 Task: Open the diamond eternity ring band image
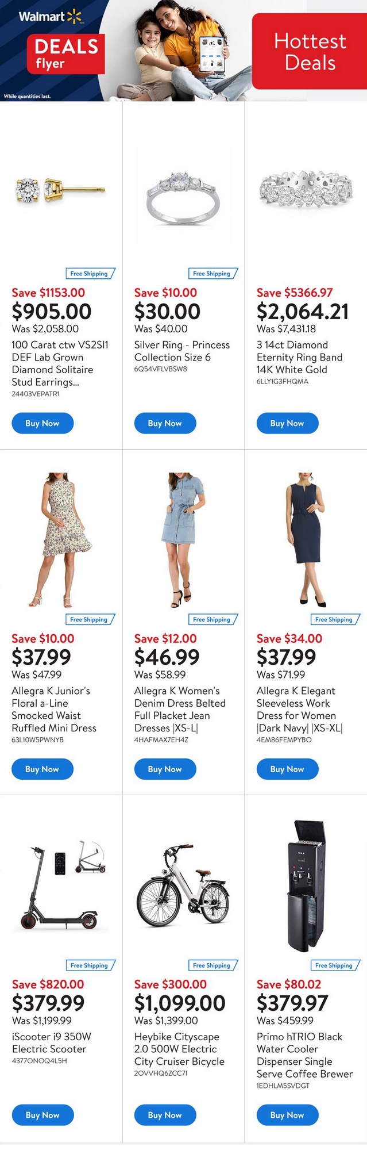pyautogui.click(x=305, y=189)
